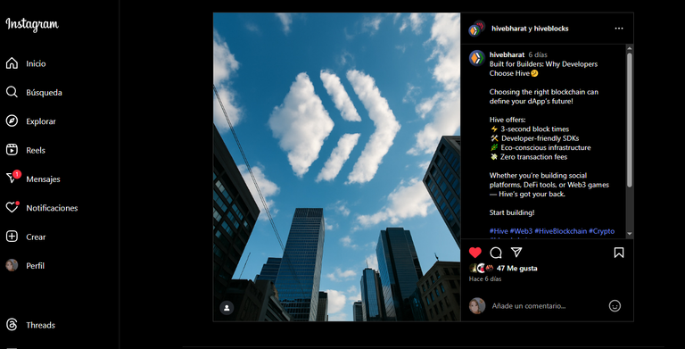This screenshot has height=349, width=685.
Task: Click the Mensajes menu label
Action: [x=43, y=179]
